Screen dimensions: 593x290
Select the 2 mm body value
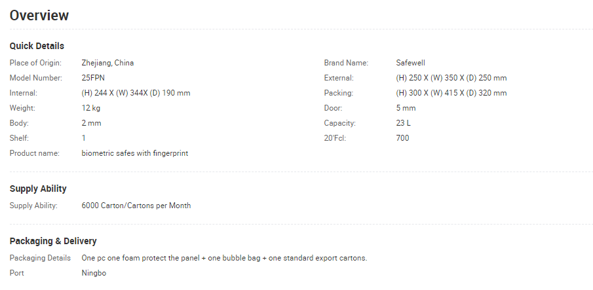(91, 123)
